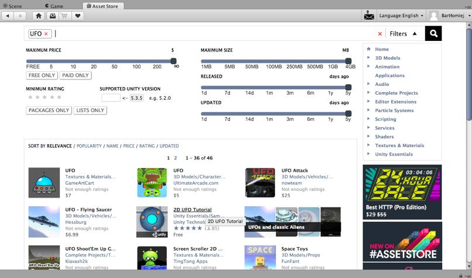Image resolution: width=472 pixels, height=278 pixels.
Task: Open the shopping cart icon
Action: [x=64, y=16]
